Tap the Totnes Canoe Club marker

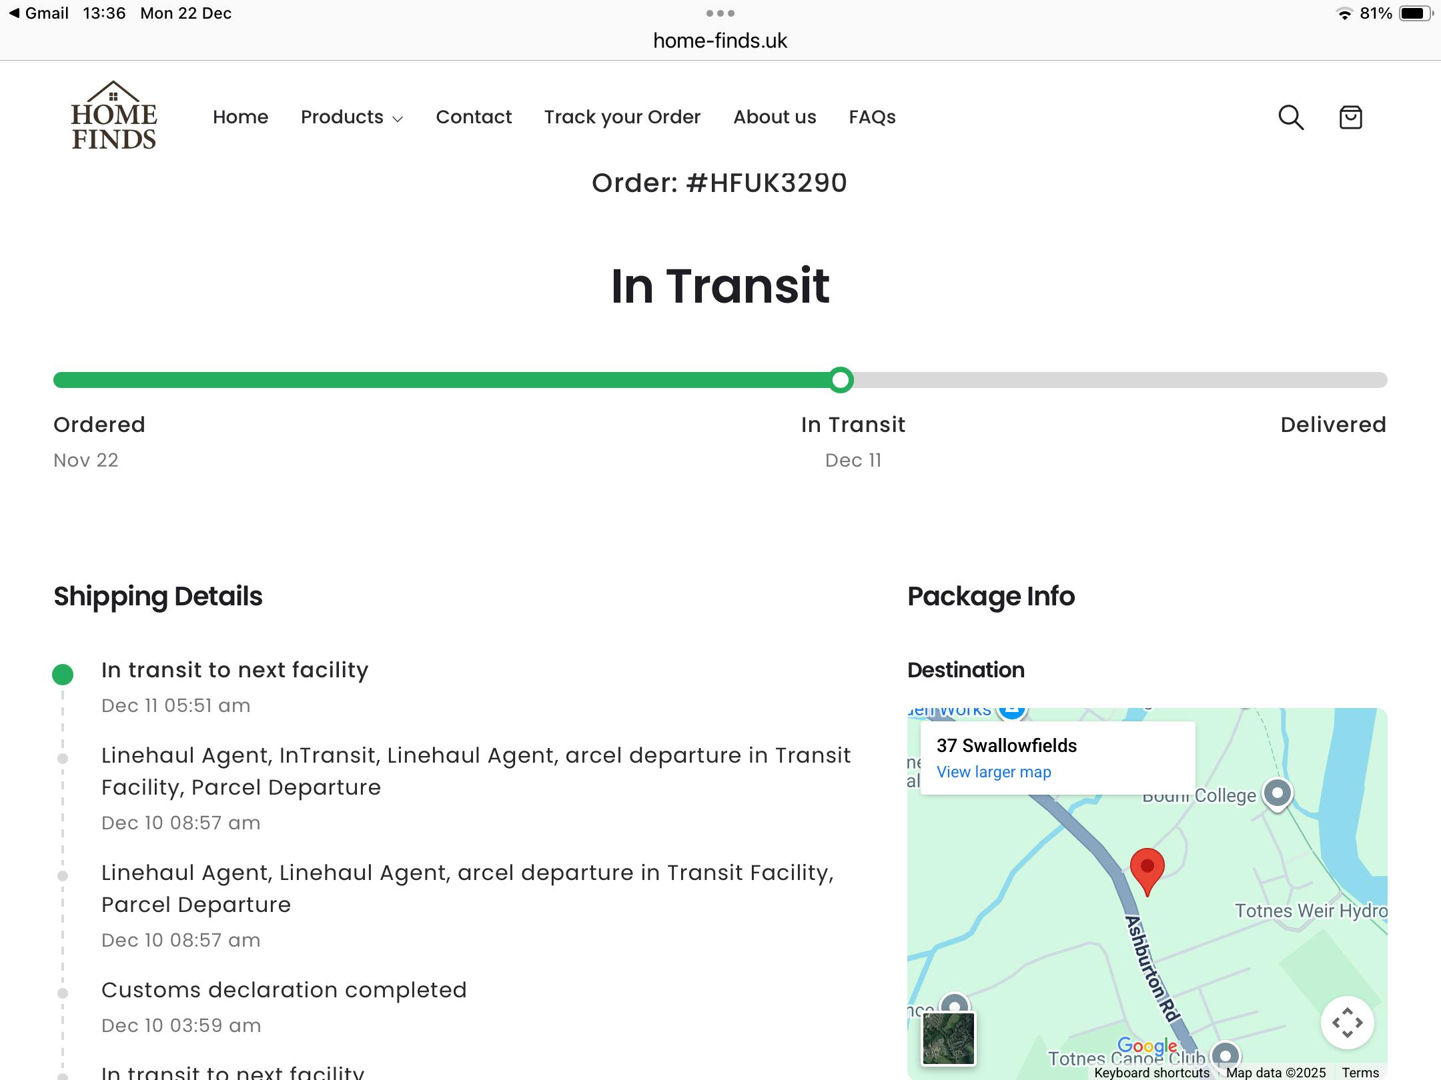pyautogui.click(x=1225, y=1056)
